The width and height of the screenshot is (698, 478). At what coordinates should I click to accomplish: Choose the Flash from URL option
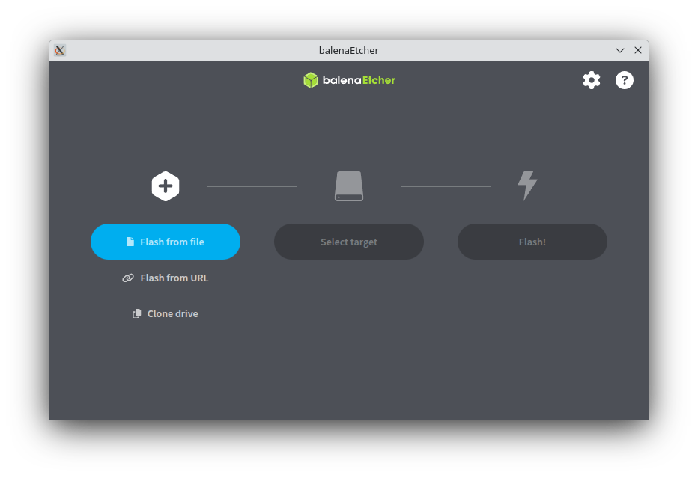pyautogui.click(x=174, y=278)
